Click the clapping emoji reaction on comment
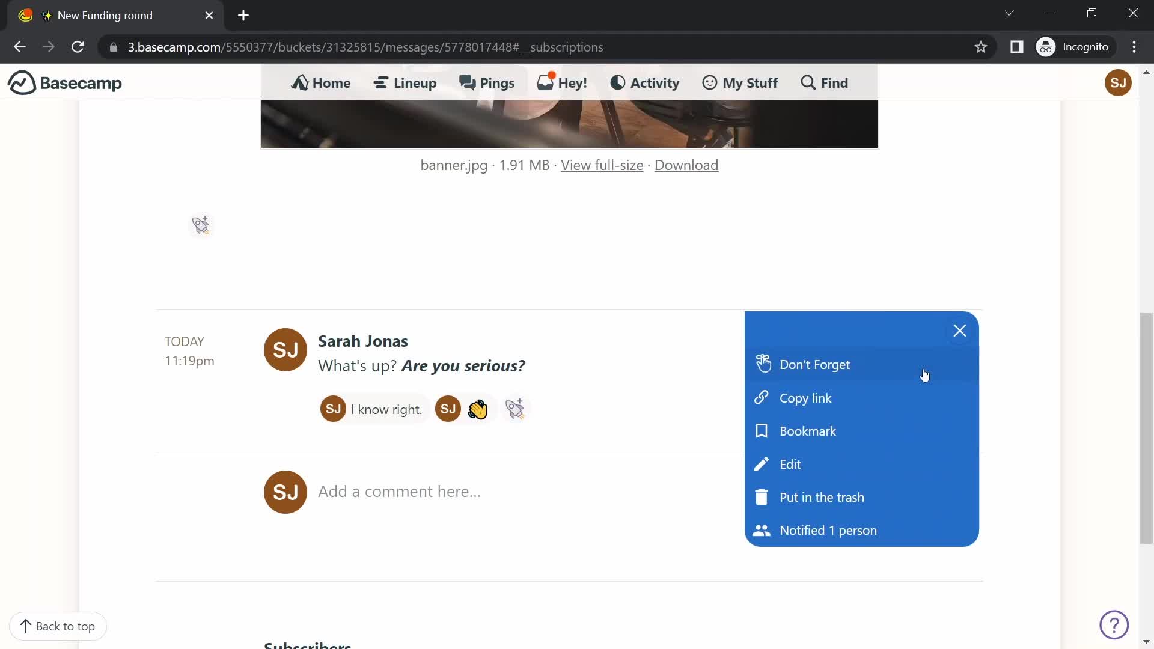 pos(477,408)
